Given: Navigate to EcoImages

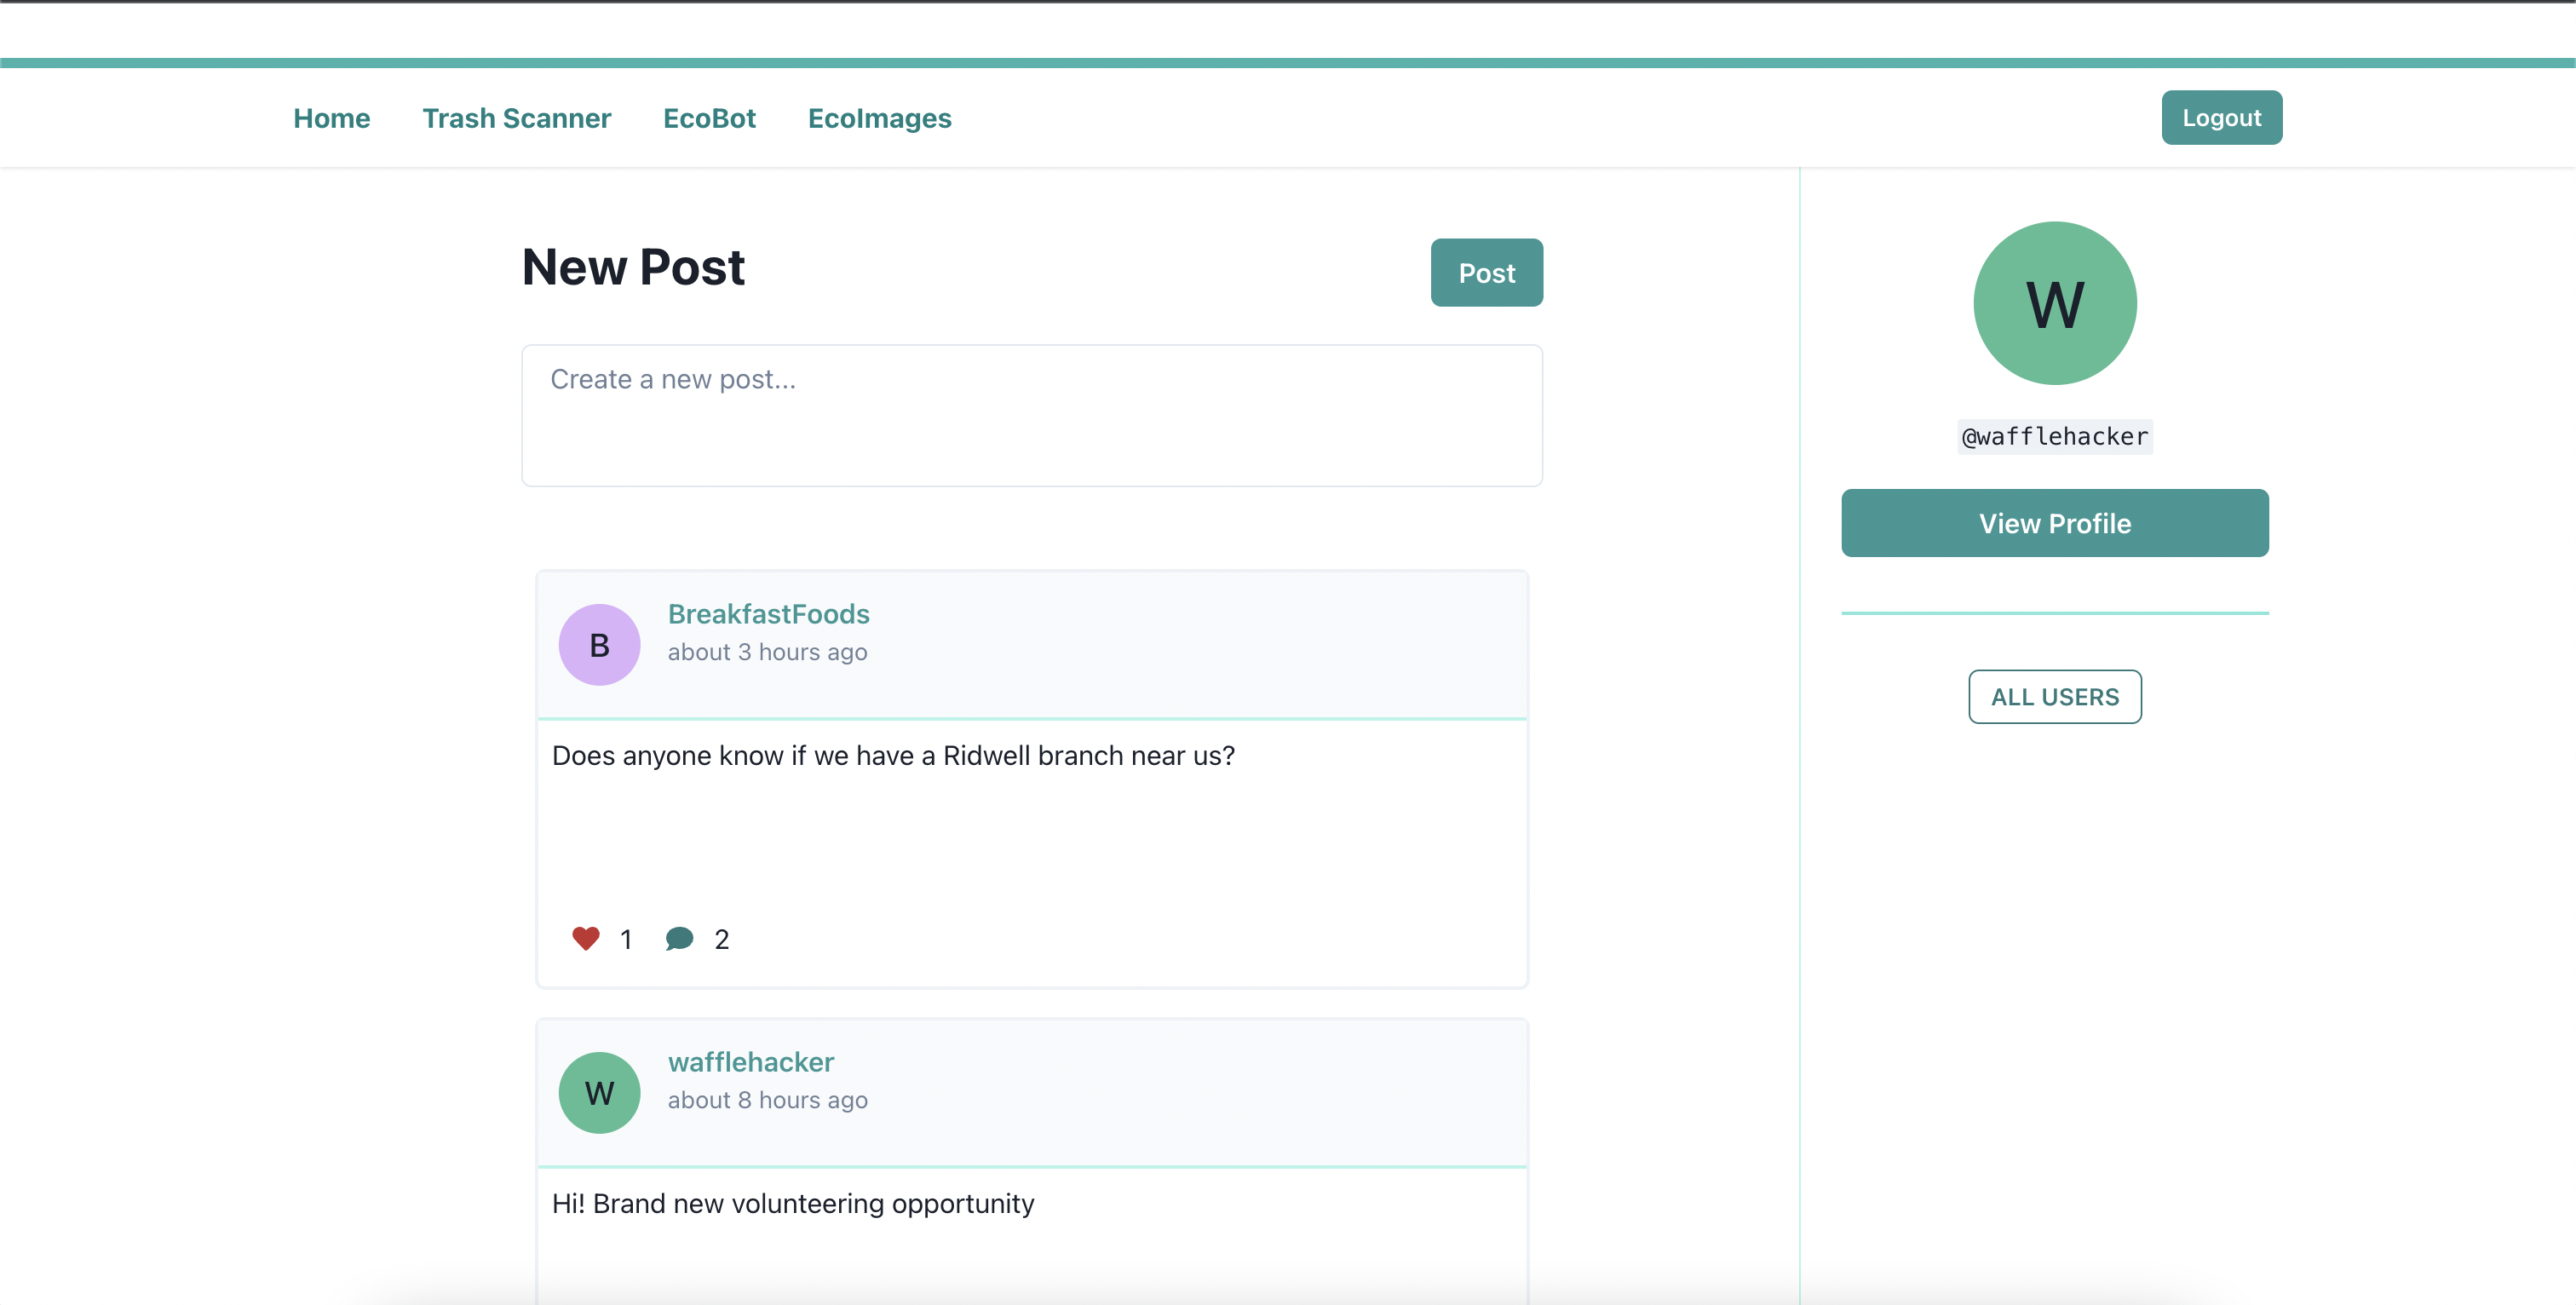Looking at the screenshot, I should pos(879,118).
